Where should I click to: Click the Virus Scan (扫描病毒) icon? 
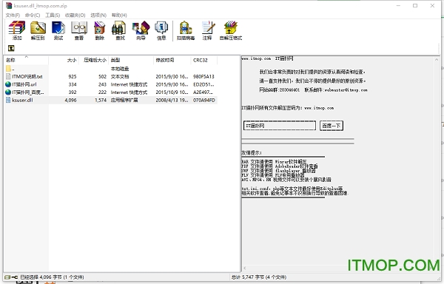coord(186,30)
